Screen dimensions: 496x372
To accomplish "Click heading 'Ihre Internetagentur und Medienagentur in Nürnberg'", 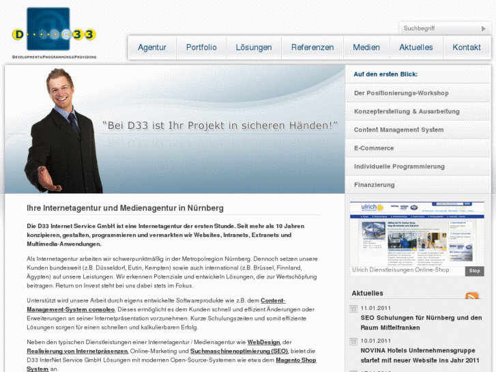I will click(125, 208).
